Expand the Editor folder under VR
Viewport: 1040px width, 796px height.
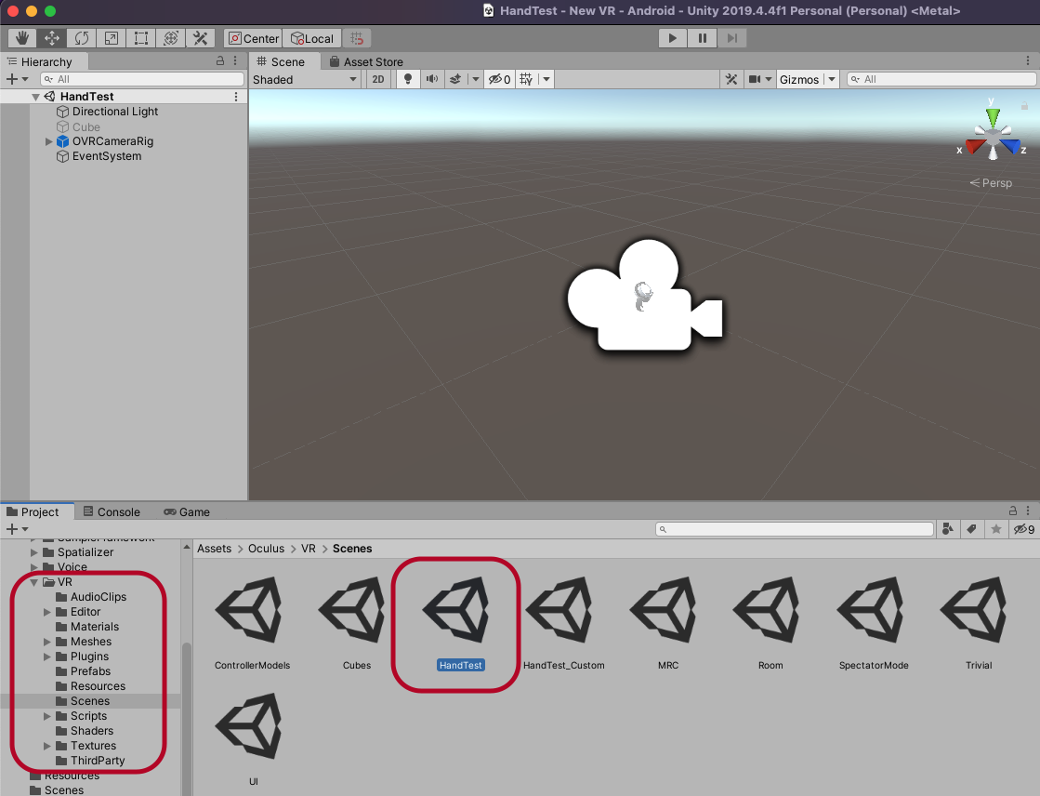[x=47, y=612]
